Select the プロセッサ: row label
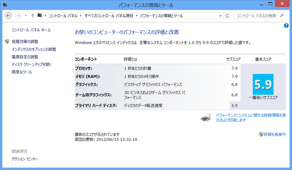Screen dimensions: 292x170 tap(83, 69)
